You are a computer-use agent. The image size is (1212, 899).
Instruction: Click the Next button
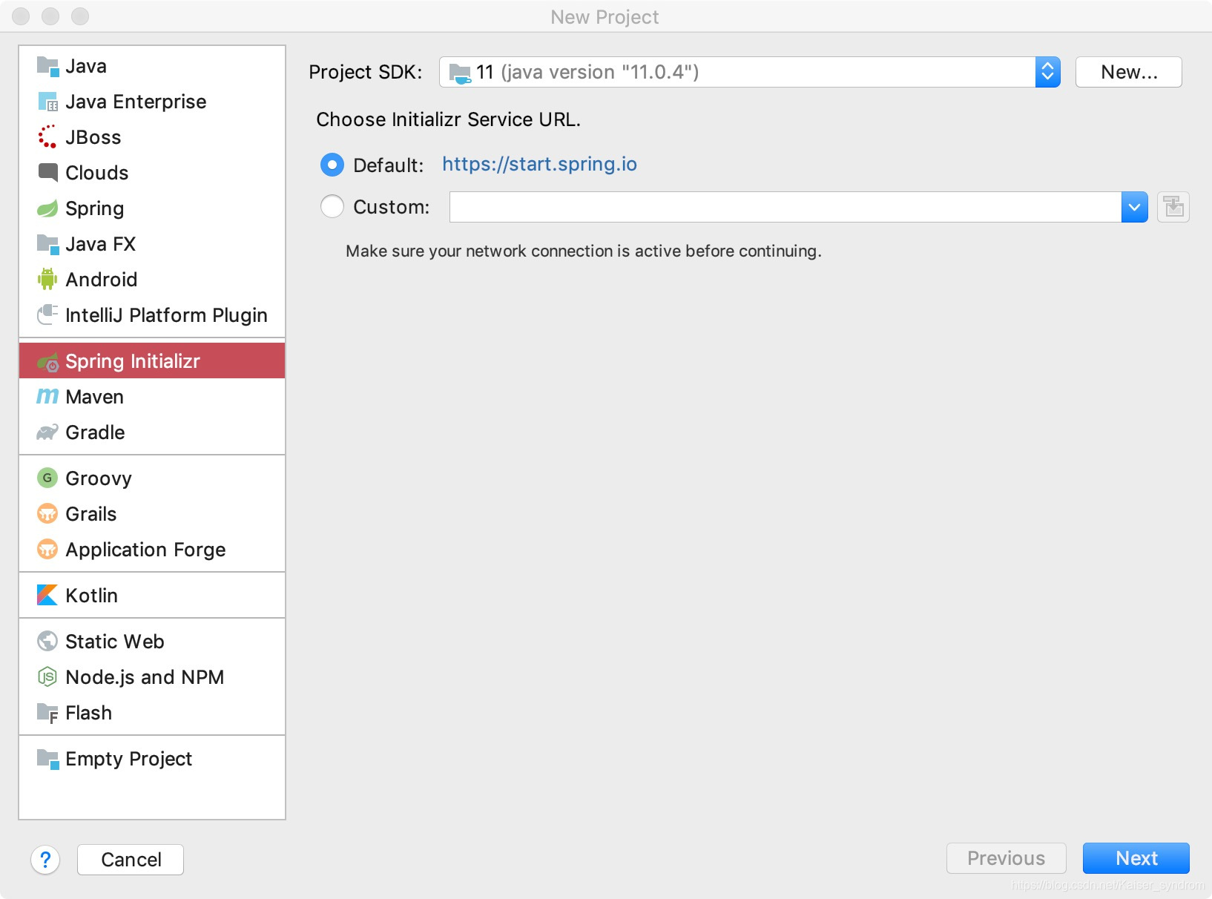pyautogui.click(x=1136, y=858)
